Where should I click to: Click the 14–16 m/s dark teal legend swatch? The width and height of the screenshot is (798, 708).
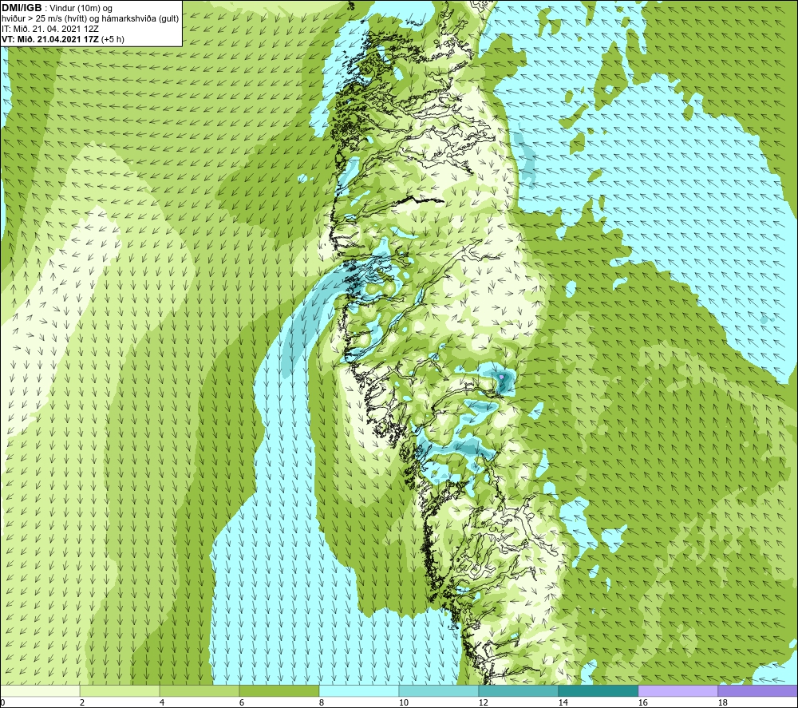point(598,690)
